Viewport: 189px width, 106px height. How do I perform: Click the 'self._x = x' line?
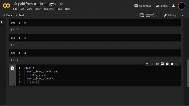pyautogui.click(x=38, y=75)
